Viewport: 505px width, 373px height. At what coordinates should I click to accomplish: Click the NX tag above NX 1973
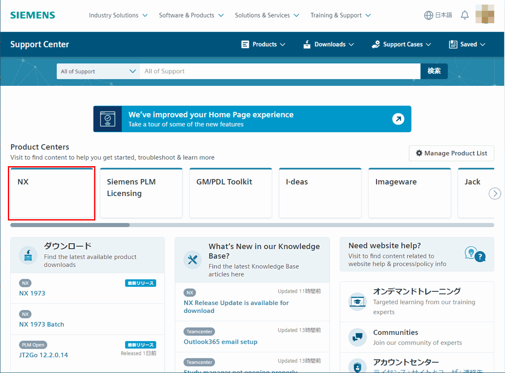25,283
